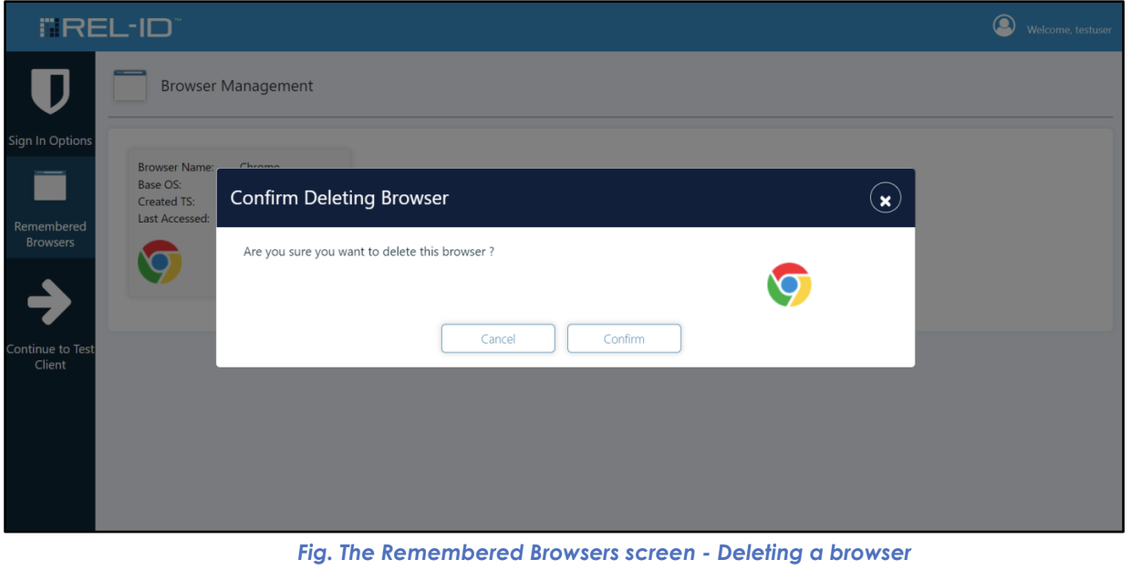Click the Continue to Test Client arrow
1142x580 pixels.
click(x=49, y=303)
